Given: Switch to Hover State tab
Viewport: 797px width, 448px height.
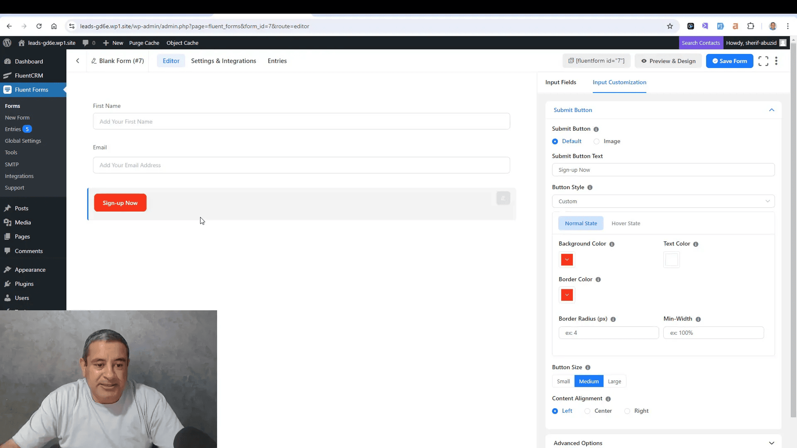Looking at the screenshot, I should (x=626, y=223).
